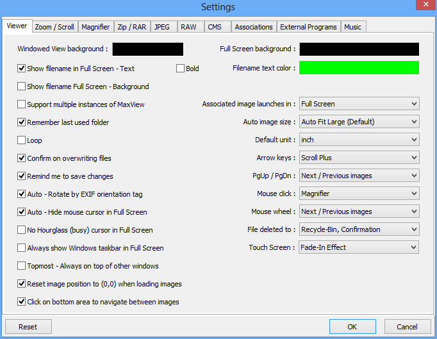Open the Associations tab
The width and height of the screenshot is (437, 339).
click(x=254, y=27)
